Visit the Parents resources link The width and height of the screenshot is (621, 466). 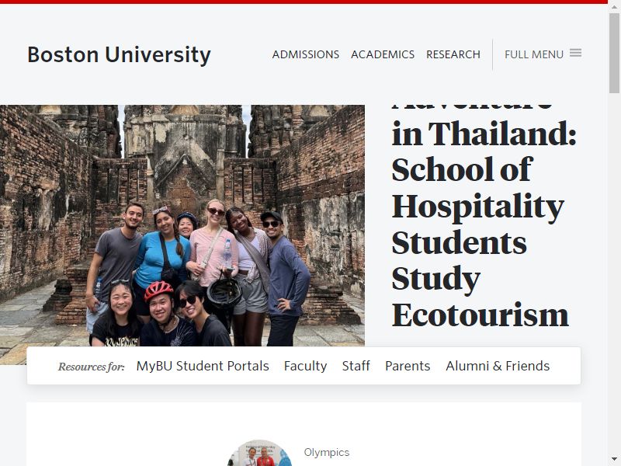click(408, 366)
